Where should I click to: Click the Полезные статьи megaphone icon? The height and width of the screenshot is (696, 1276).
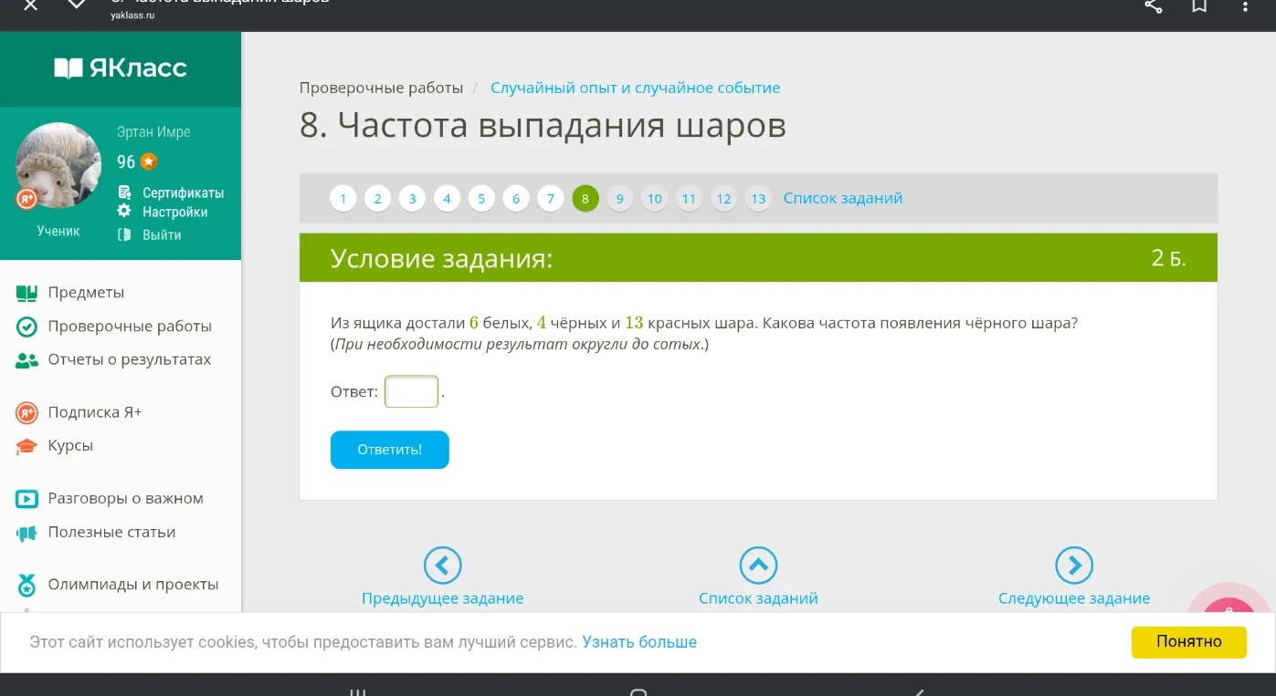point(26,533)
